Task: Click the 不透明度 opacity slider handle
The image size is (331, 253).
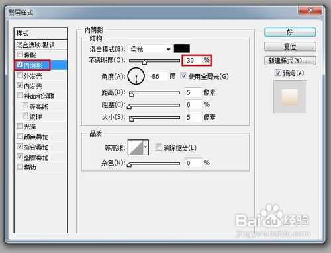Action: (144, 62)
